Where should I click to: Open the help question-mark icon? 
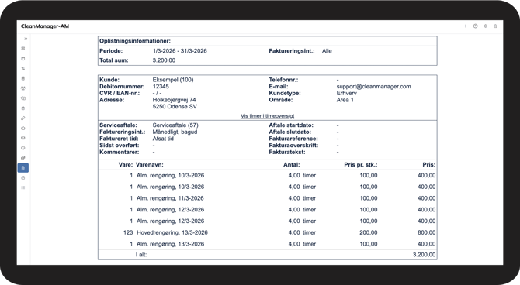475,26
